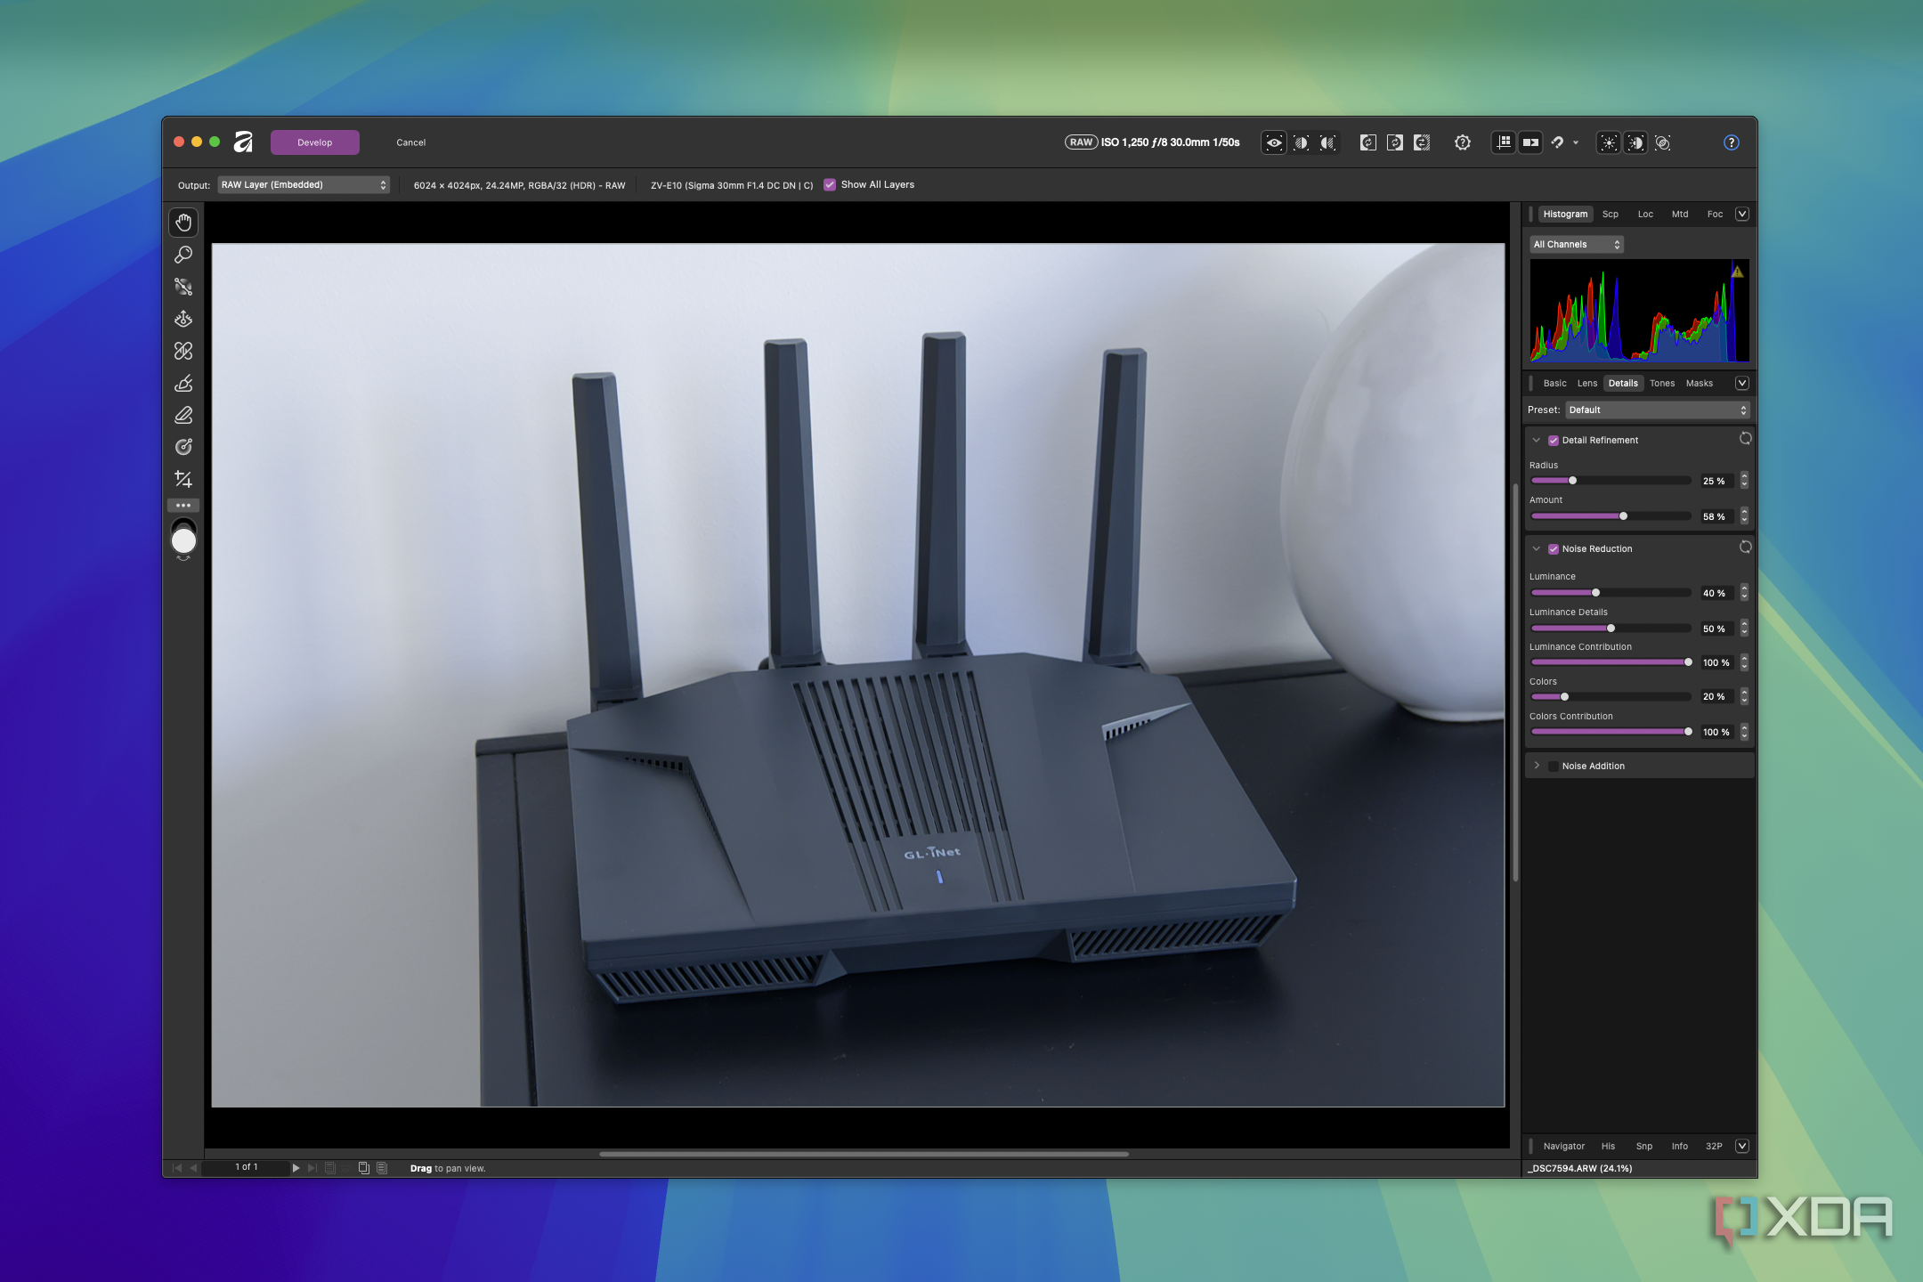Enable the Noise Addition checkbox

coord(1554,767)
